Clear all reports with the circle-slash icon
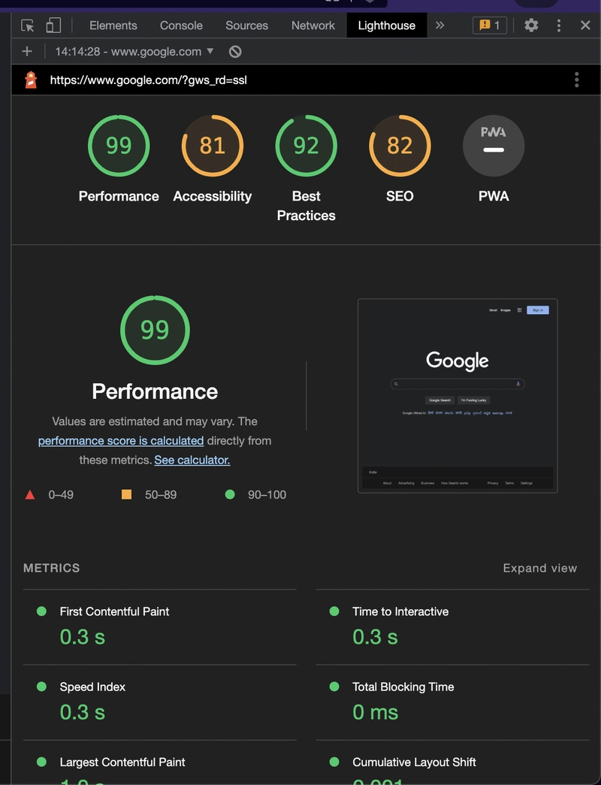 (x=235, y=52)
